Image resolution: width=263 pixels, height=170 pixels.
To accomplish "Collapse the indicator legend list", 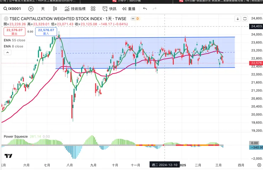I will click(7, 52).
